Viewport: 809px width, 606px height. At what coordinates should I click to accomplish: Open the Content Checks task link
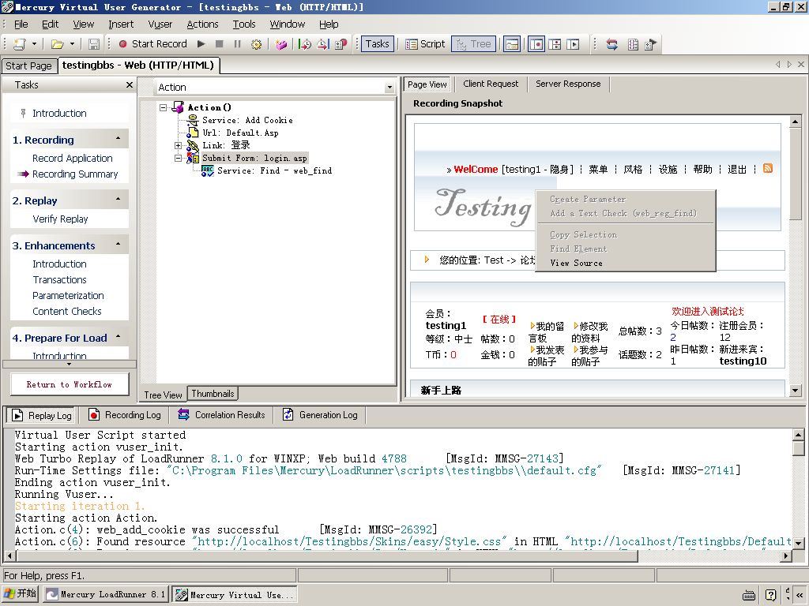67,311
